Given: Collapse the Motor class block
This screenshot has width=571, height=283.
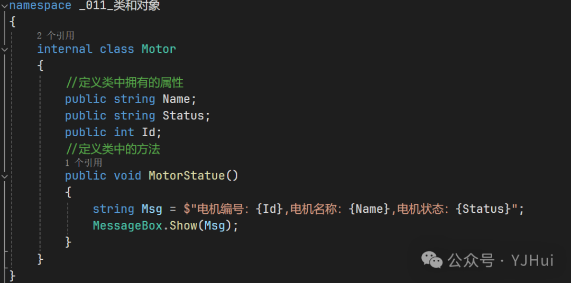Looking at the screenshot, I should click(x=5, y=49).
